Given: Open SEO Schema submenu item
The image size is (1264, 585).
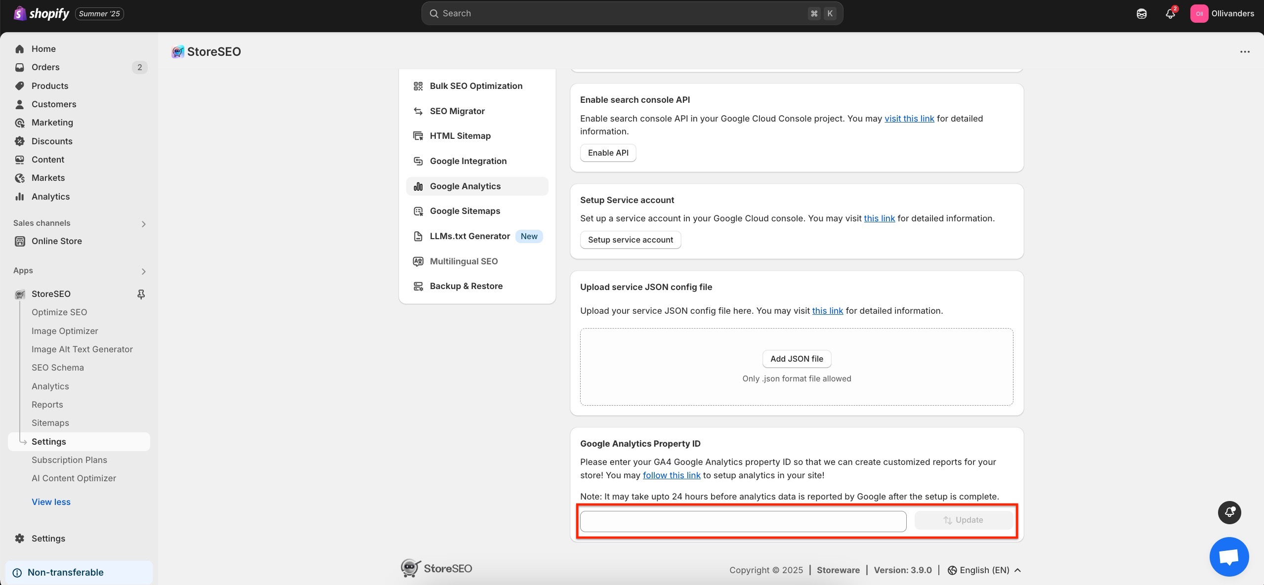Looking at the screenshot, I should [58, 368].
